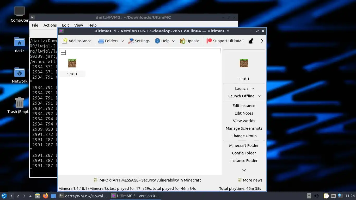The image size is (356, 200).
Task: Click Support UltimMC Patreon button
Action: 225,41
